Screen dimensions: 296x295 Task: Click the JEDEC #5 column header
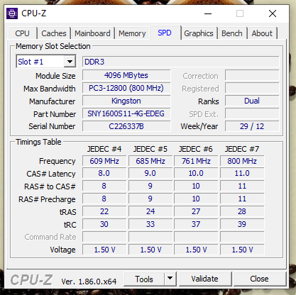150,149
